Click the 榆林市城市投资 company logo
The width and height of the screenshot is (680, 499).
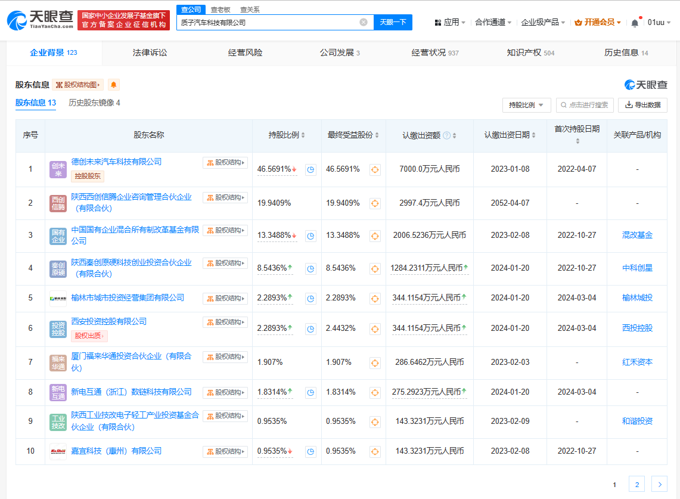58,298
